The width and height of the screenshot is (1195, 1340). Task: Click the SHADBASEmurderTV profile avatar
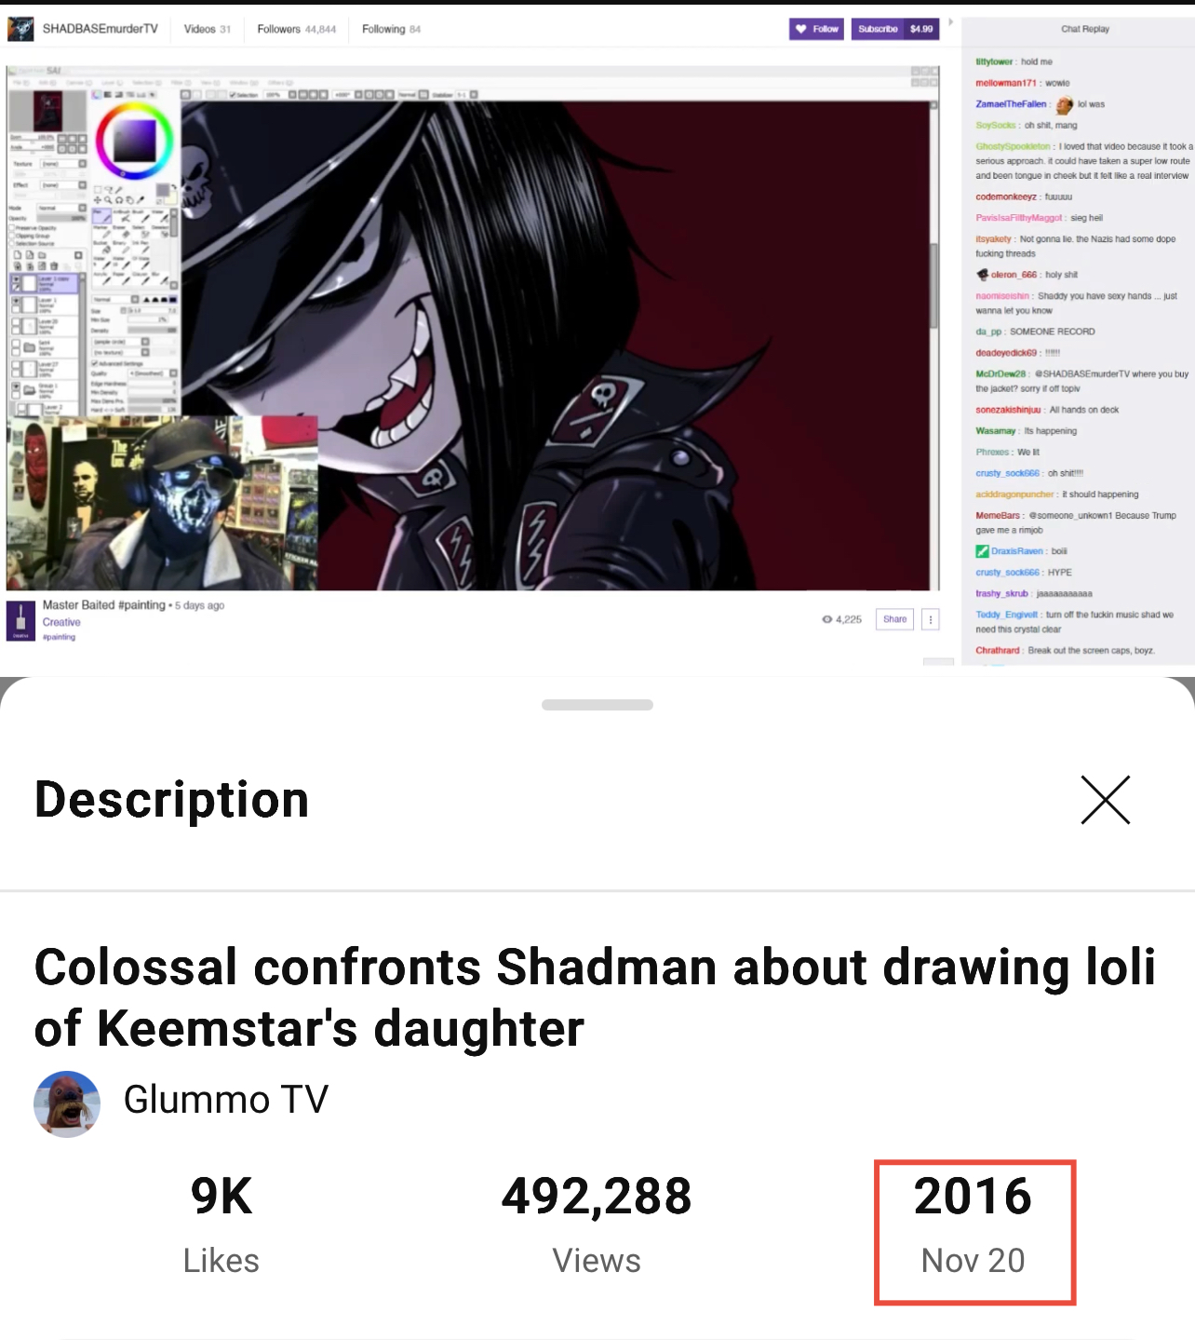point(20,29)
